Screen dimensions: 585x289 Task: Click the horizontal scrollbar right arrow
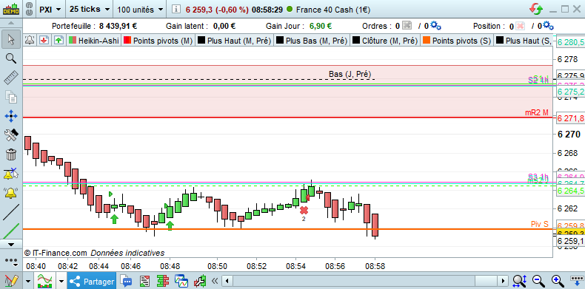(x=504, y=281)
